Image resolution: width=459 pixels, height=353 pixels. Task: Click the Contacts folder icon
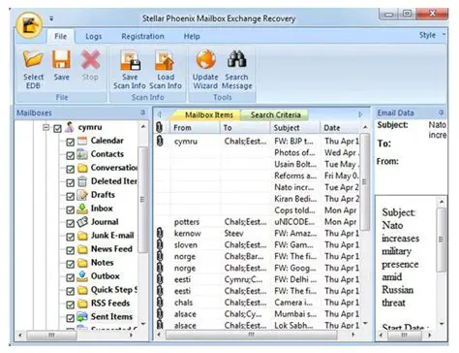(x=82, y=154)
